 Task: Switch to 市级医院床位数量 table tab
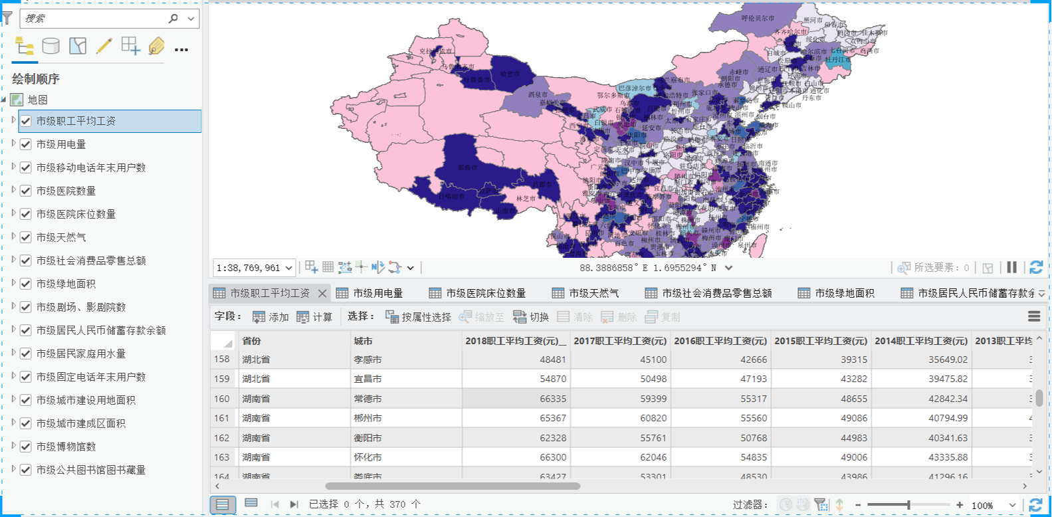pos(477,293)
